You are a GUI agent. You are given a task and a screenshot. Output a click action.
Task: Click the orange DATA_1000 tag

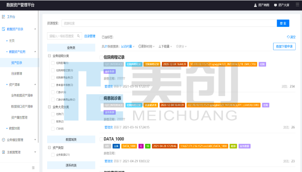[x=129, y=146]
